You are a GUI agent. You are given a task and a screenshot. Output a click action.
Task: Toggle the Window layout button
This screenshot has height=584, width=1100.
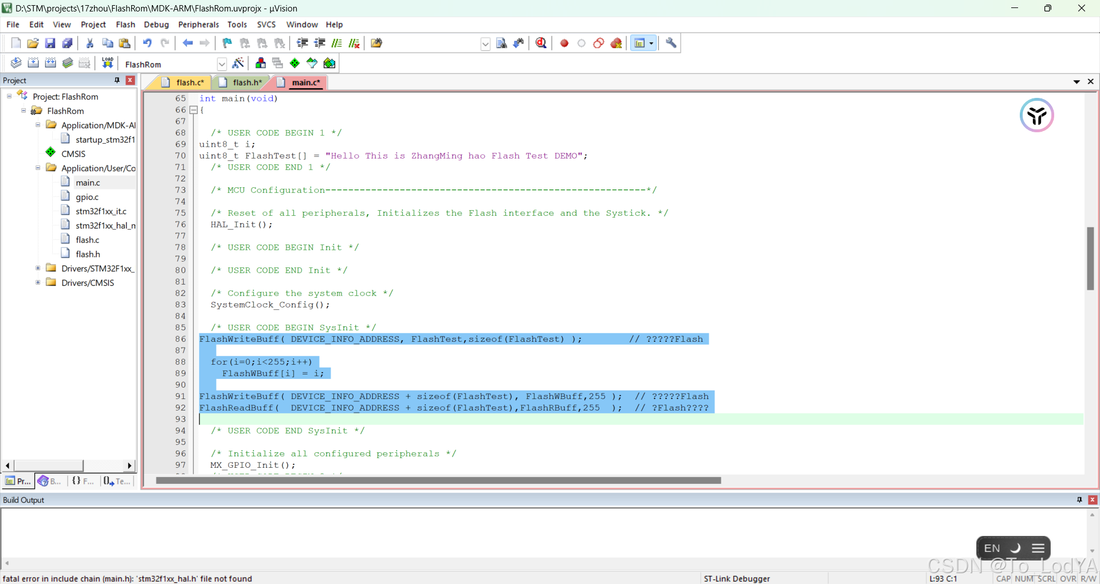point(640,43)
